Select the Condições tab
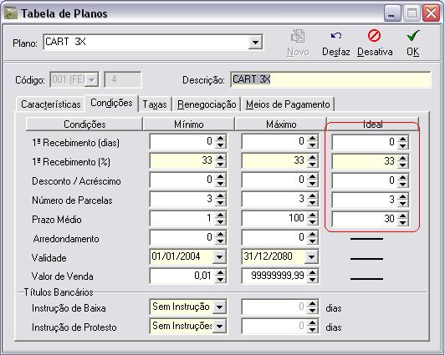445x355 pixels. pos(111,103)
